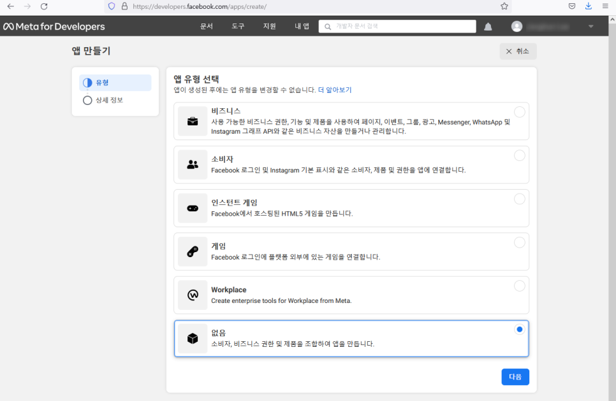Click the scrollbar up arrow

(x=612, y=19)
